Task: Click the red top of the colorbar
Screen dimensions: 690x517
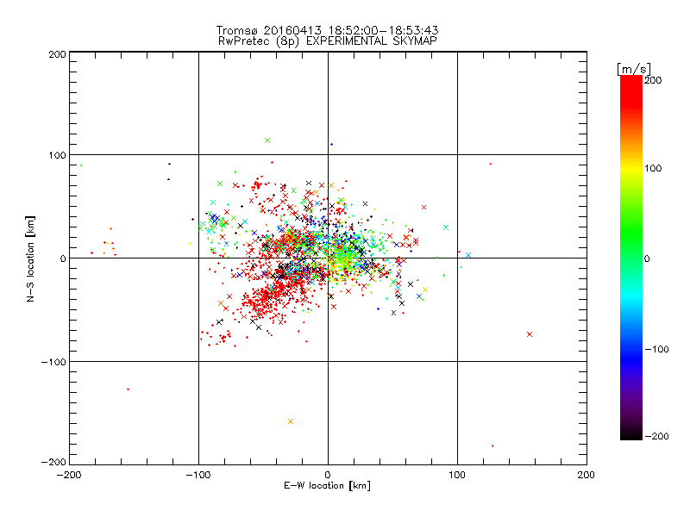Action: (x=631, y=92)
